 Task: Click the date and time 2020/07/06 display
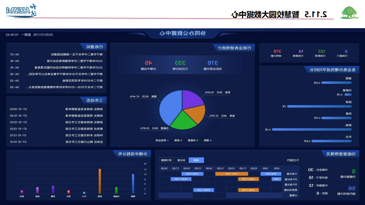coord(29,35)
